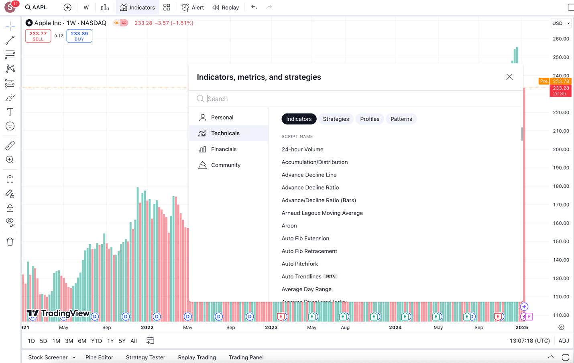Open the Measure ruler tool
The height and width of the screenshot is (363, 574).
10,145
